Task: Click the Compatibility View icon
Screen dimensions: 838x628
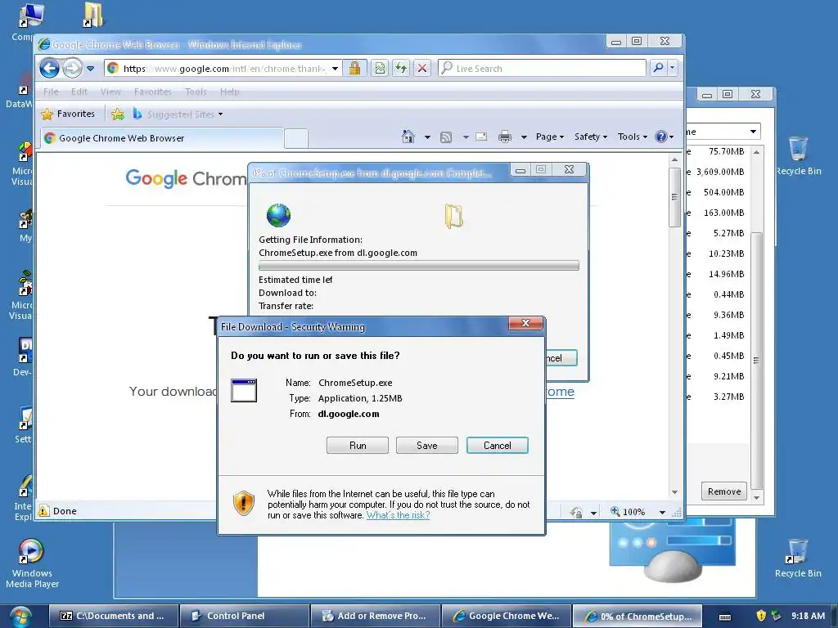Action: pyautogui.click(x=380, y=69)
